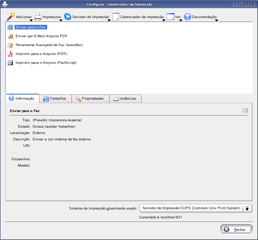
Task: Click the URI field label
Action: coord(27,146)
